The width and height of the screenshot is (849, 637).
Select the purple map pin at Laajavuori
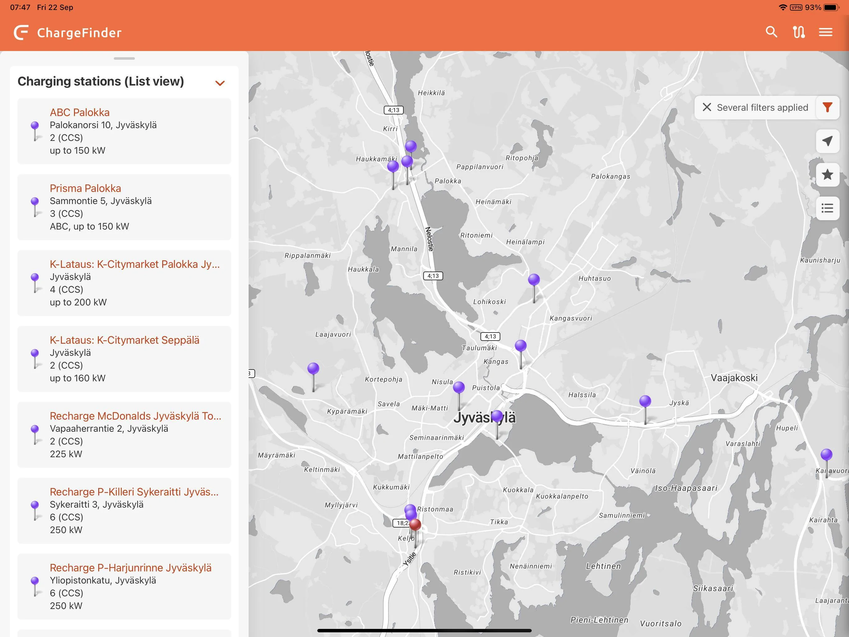(x=313, y=369)
